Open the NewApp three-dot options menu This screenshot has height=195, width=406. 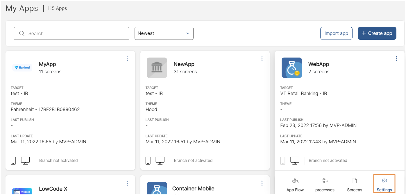pos(262,59)
